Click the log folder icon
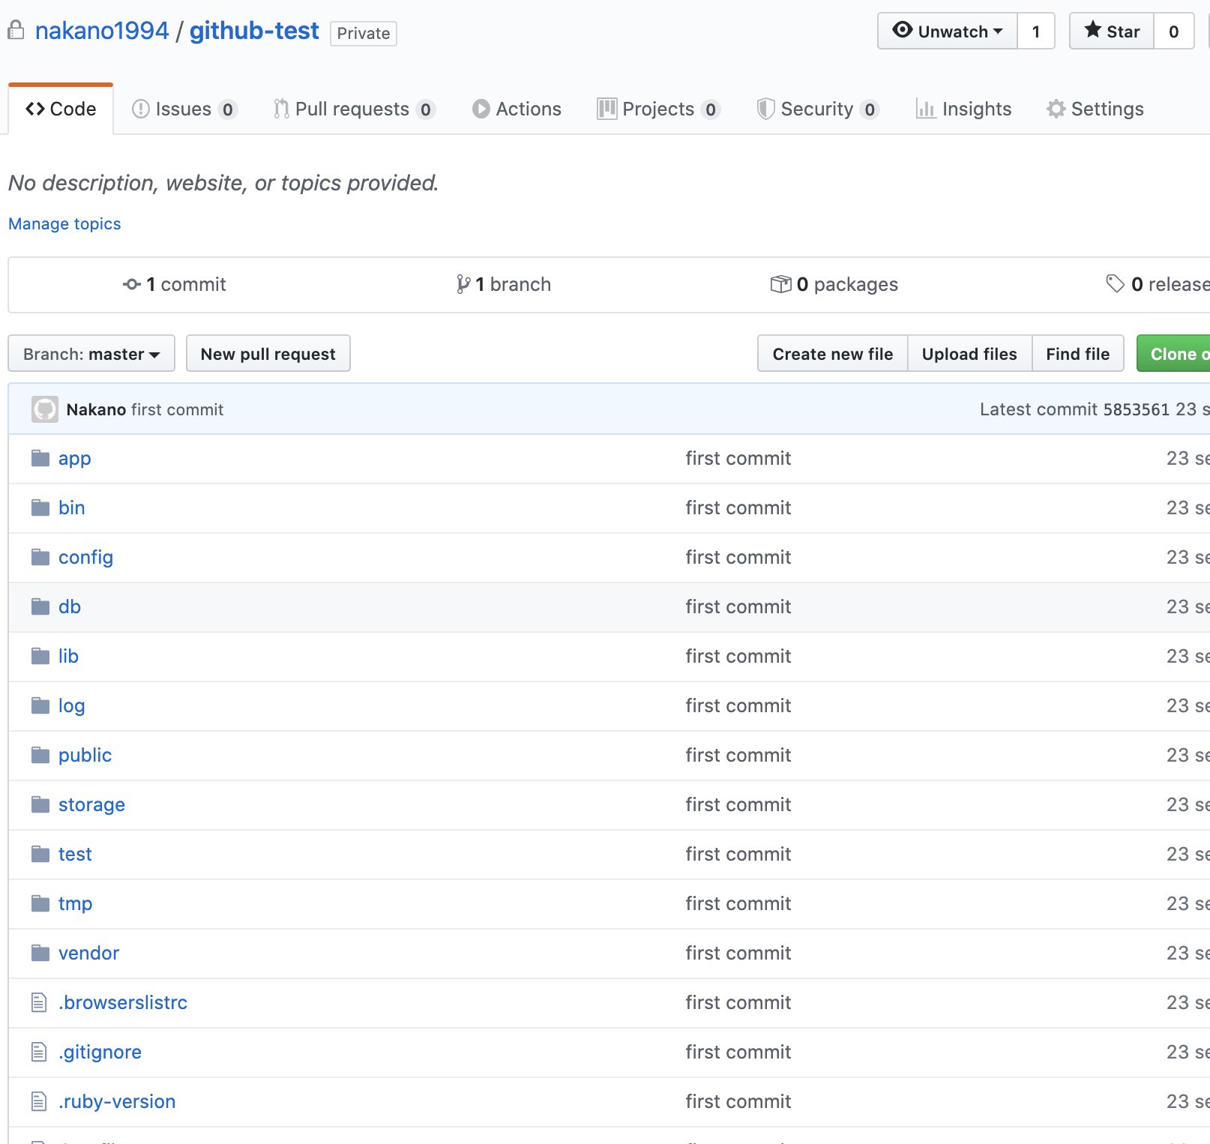This screenshot has width=1210, height=1144. pos(40,705)
